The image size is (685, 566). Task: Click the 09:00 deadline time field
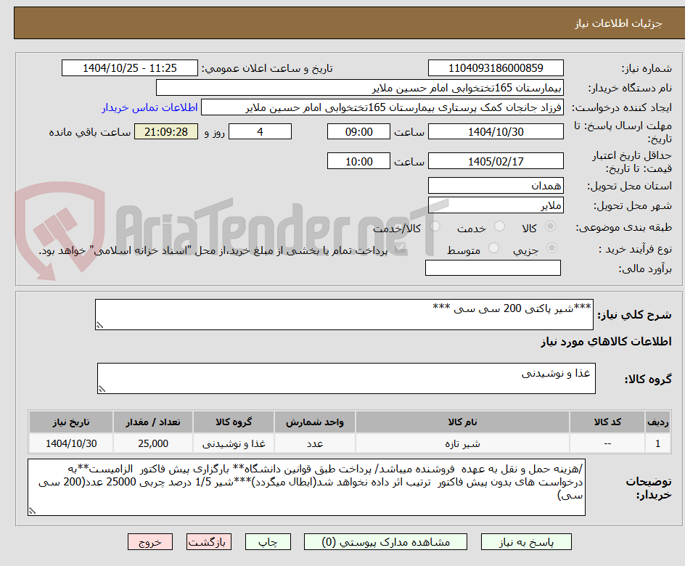[358, 131]
